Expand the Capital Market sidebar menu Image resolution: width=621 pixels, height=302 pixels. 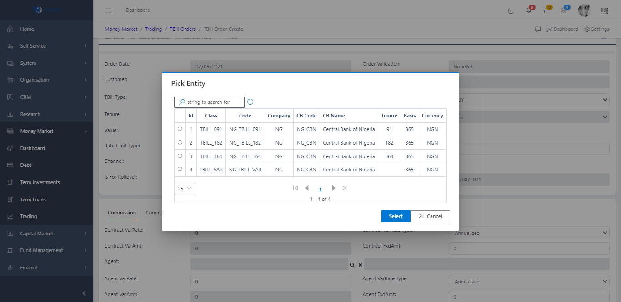coord(46,234)
